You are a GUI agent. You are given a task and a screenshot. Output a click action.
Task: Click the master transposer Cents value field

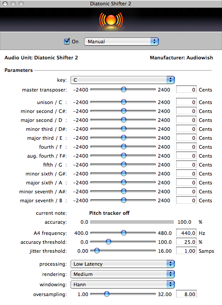tap(186, 90)
